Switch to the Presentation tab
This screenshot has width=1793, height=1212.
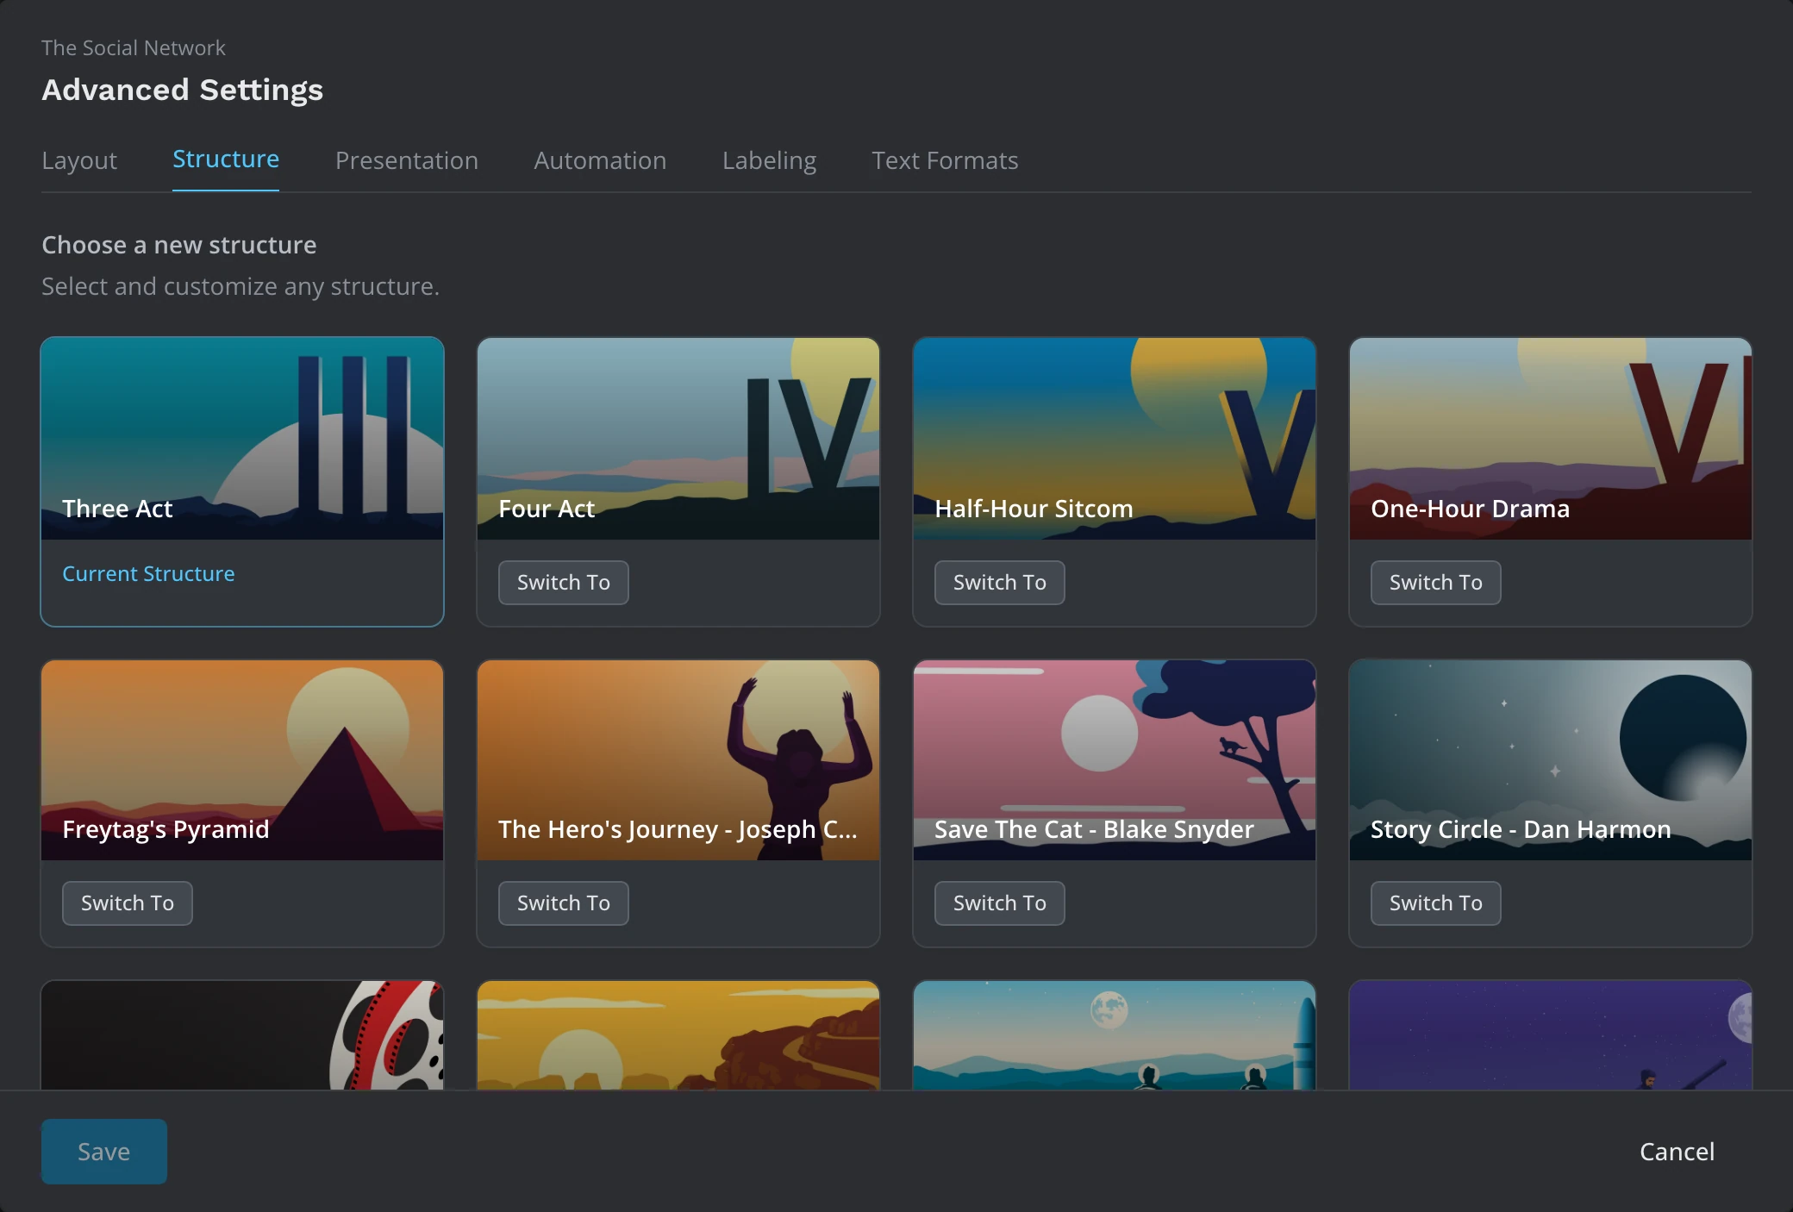(407, 160)
